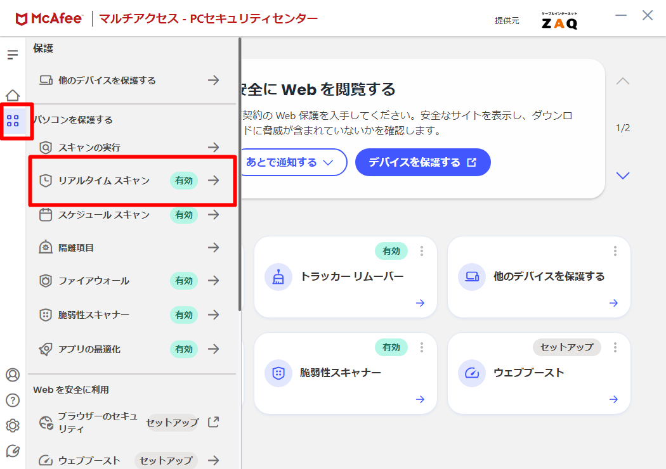Click the ZAQ provider logo

click(559, 20)
